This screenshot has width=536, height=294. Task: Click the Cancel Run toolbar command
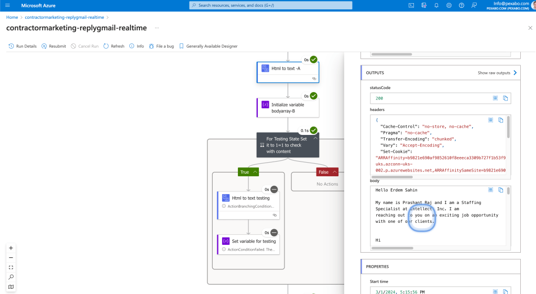(85, 46)
